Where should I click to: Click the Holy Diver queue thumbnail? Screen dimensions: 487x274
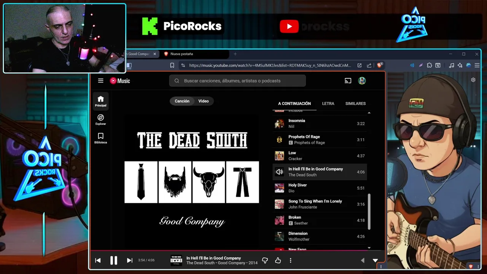pyautogui.click(x=279, y=188)
